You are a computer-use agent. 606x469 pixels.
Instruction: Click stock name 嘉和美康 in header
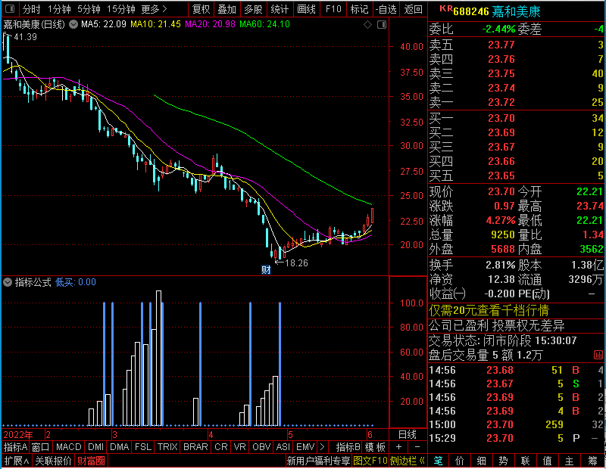pyautogui.click(x=516, y=12)
